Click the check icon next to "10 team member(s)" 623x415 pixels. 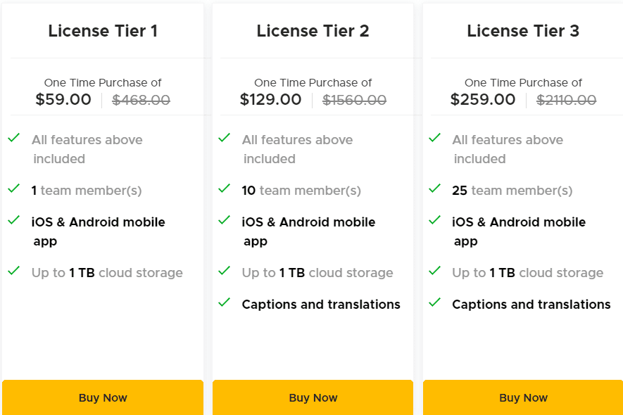[x=224, y=189]
